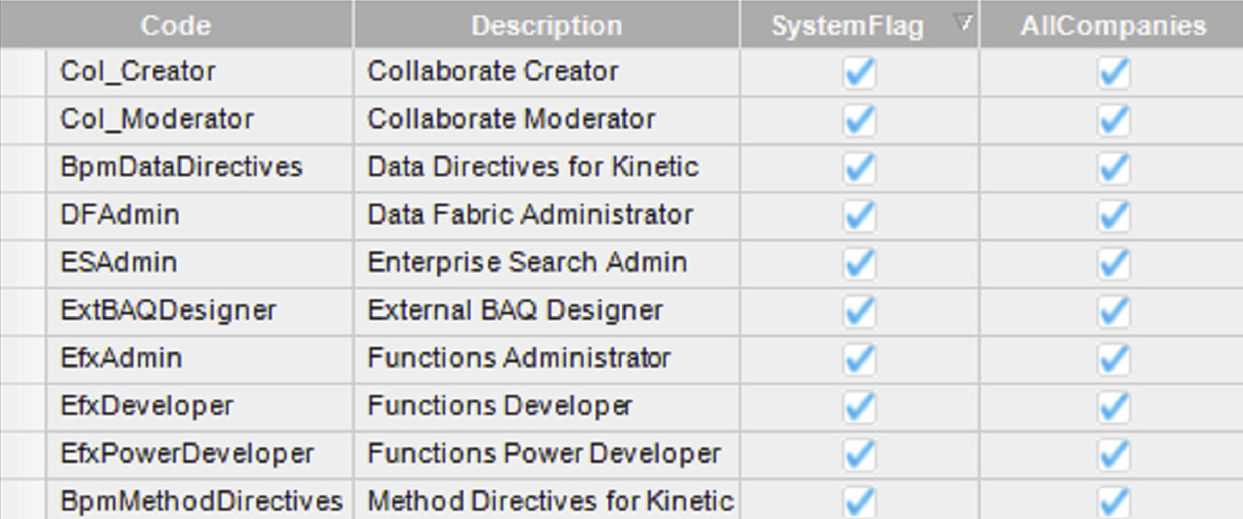
Task: Select the Col_Creator code cell
Action: coord(137,72)
